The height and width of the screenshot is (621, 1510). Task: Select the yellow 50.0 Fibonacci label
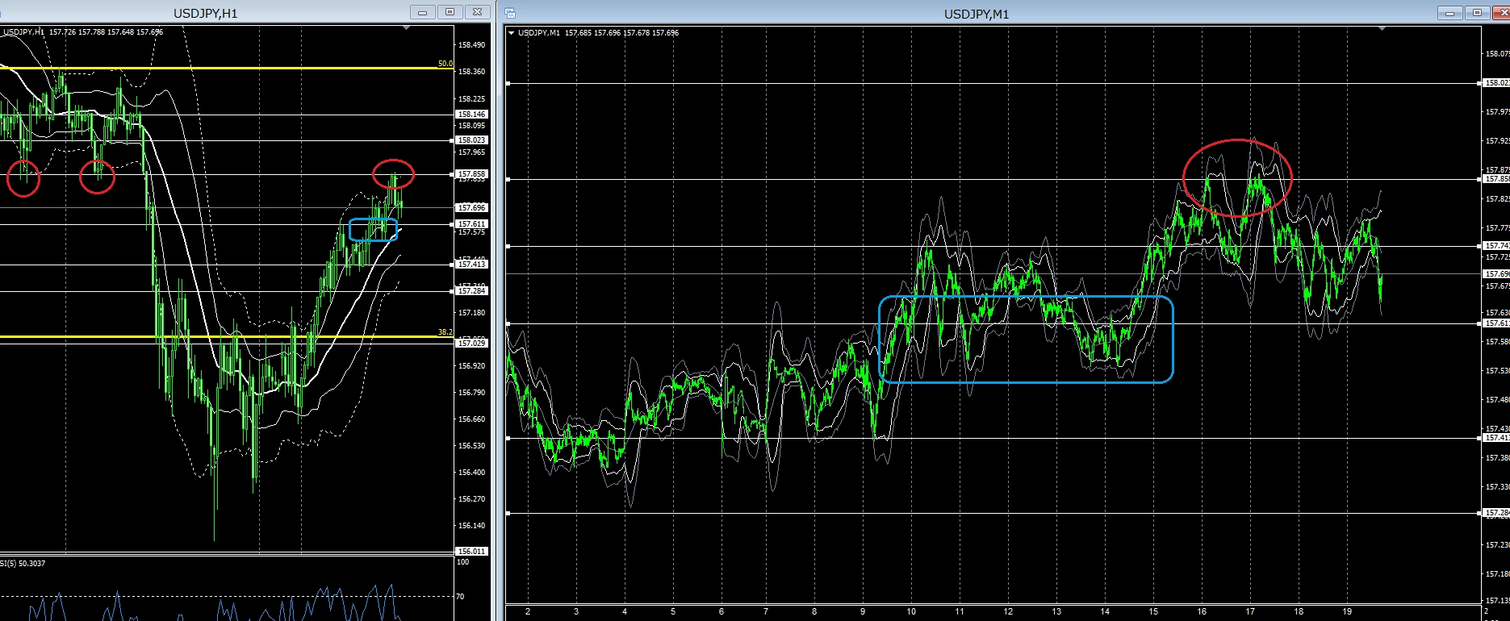445,64
